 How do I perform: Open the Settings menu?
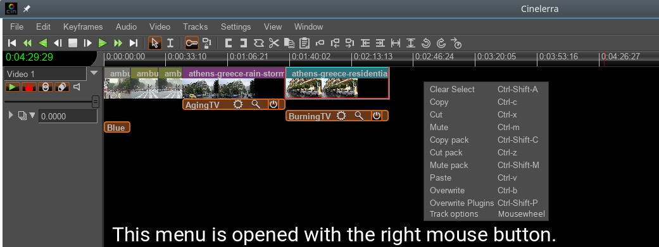235,27
